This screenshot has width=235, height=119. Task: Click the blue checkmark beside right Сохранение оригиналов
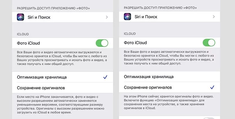pos(212,87)
